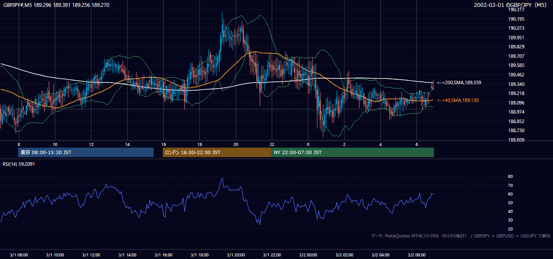Click the 3/1 22:00 bottom timeline label
The width and height of the screenshot is (553, 259).
[272, 255]
